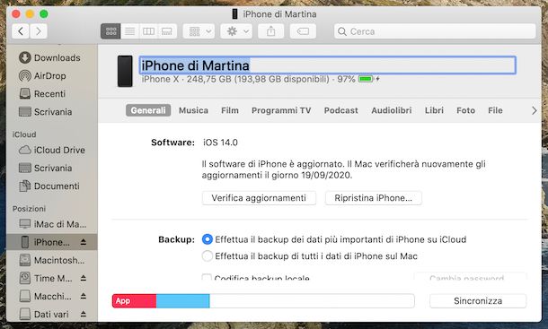Open the group-by arrangement dropdown
This screenshot has width=548, height=329.
(x=199, y=31)
